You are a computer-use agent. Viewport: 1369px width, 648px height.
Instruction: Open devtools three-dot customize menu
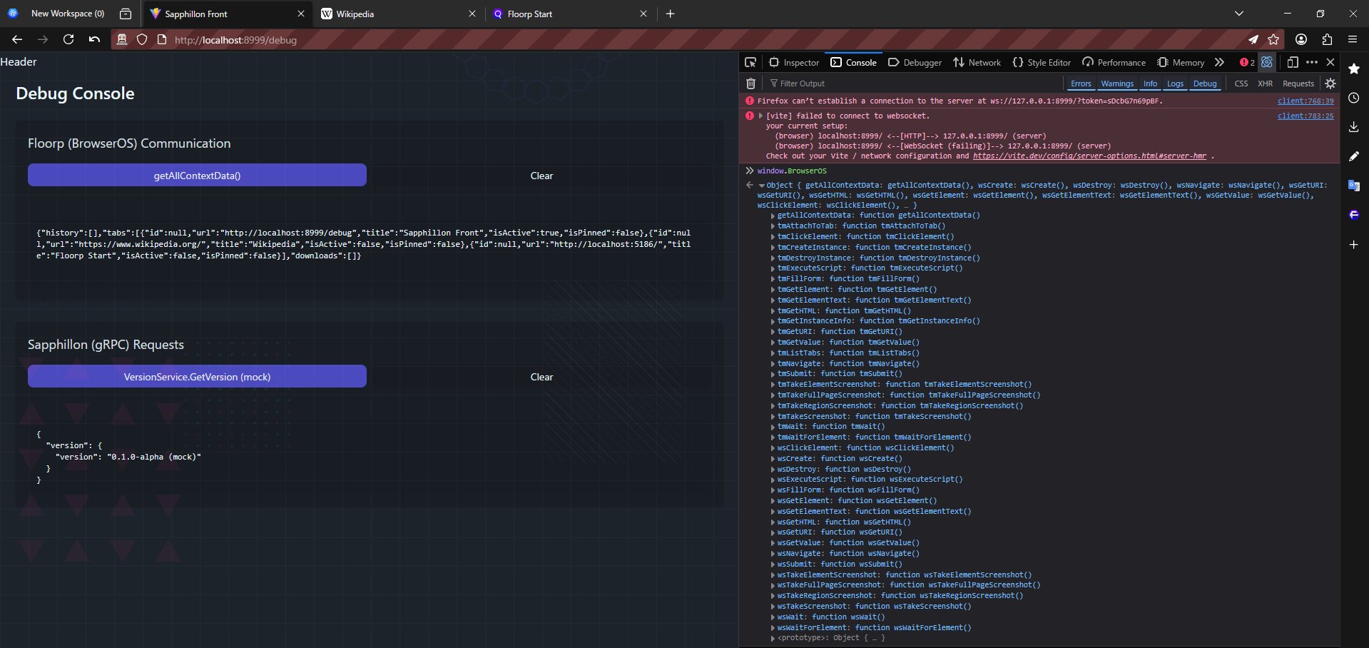(1312, 62)
